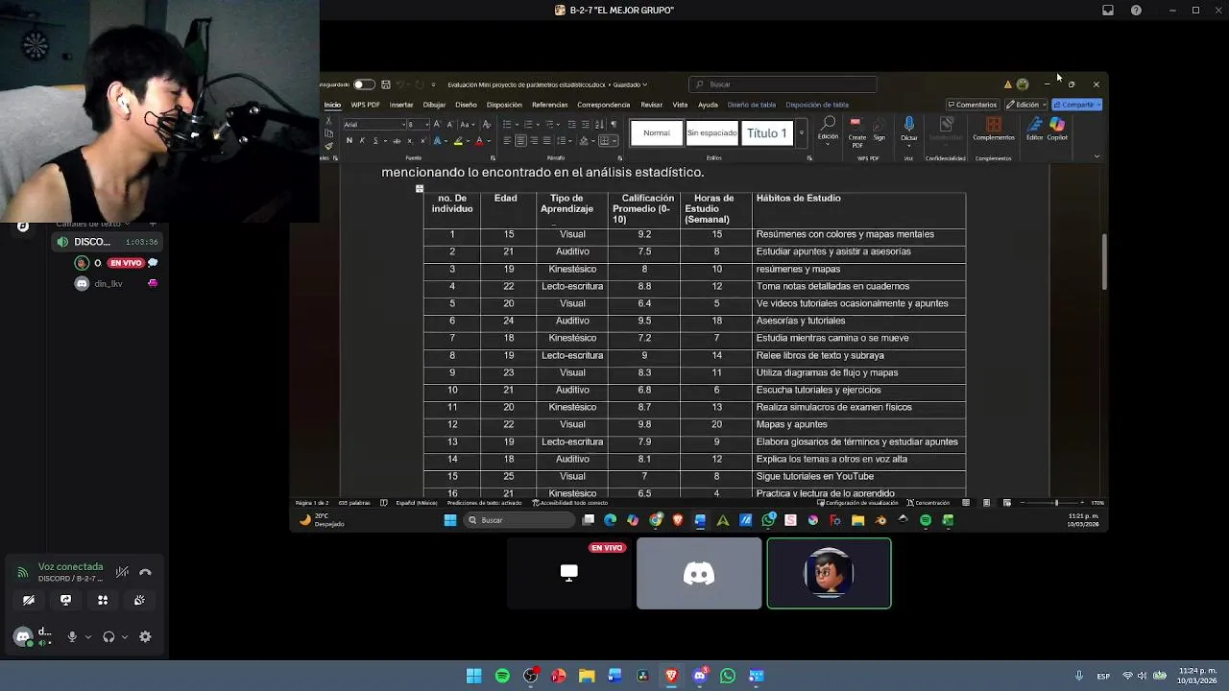This screenshot has width=1229, height=691.
Task: Click Concentración focus mode in status bar
Action: (x=928, y=503)
